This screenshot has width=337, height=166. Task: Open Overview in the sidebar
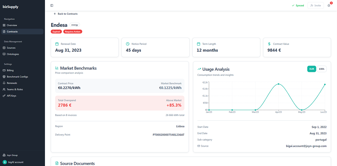[x=22, y=25]
